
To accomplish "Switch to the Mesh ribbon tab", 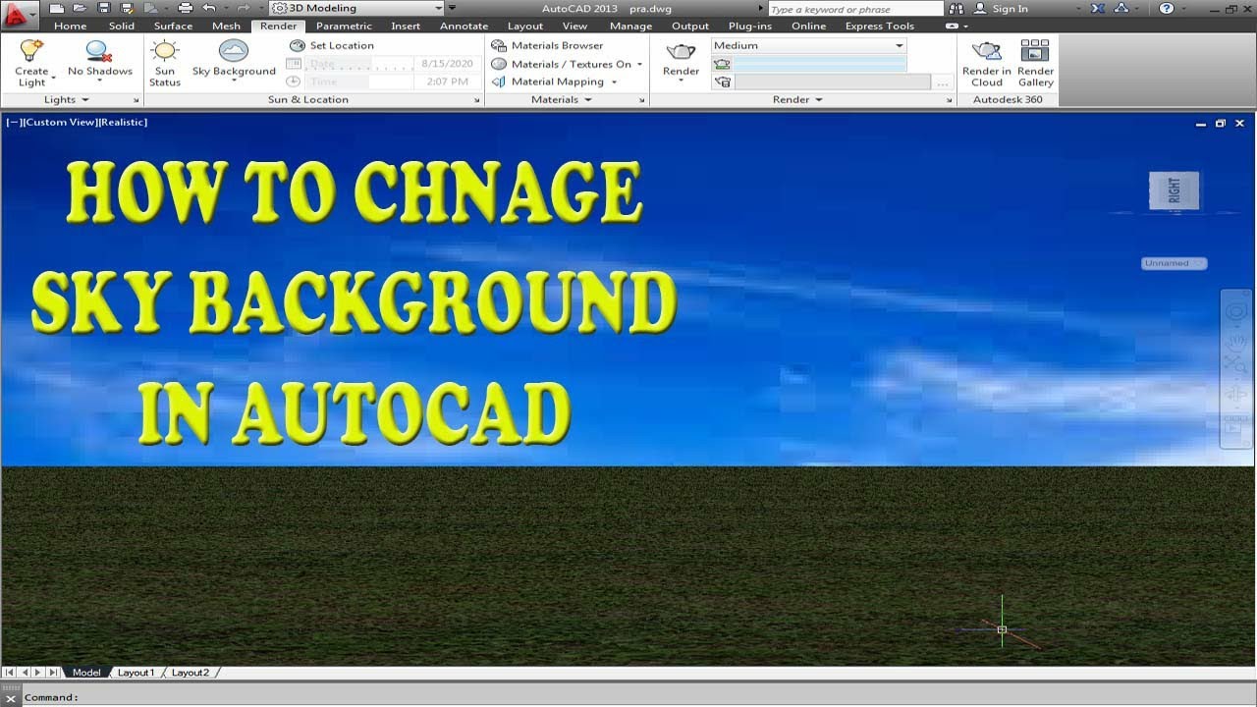I will click(226, 26).
